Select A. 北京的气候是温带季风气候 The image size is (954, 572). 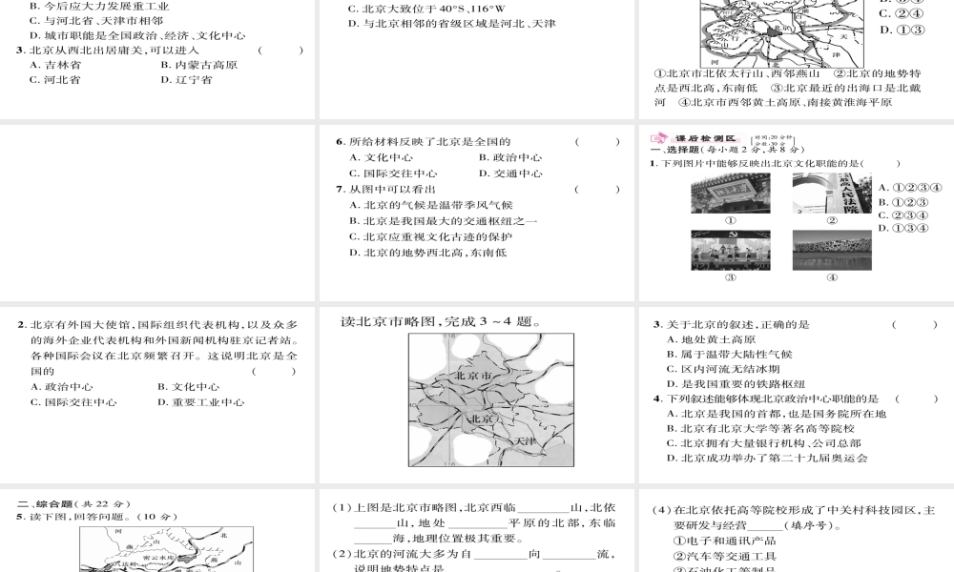[x=431, y=205]
